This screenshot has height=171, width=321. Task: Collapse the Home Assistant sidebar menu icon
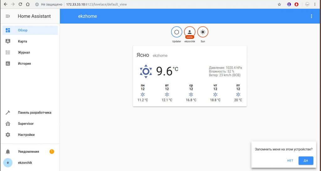click(x=8, y=16)
